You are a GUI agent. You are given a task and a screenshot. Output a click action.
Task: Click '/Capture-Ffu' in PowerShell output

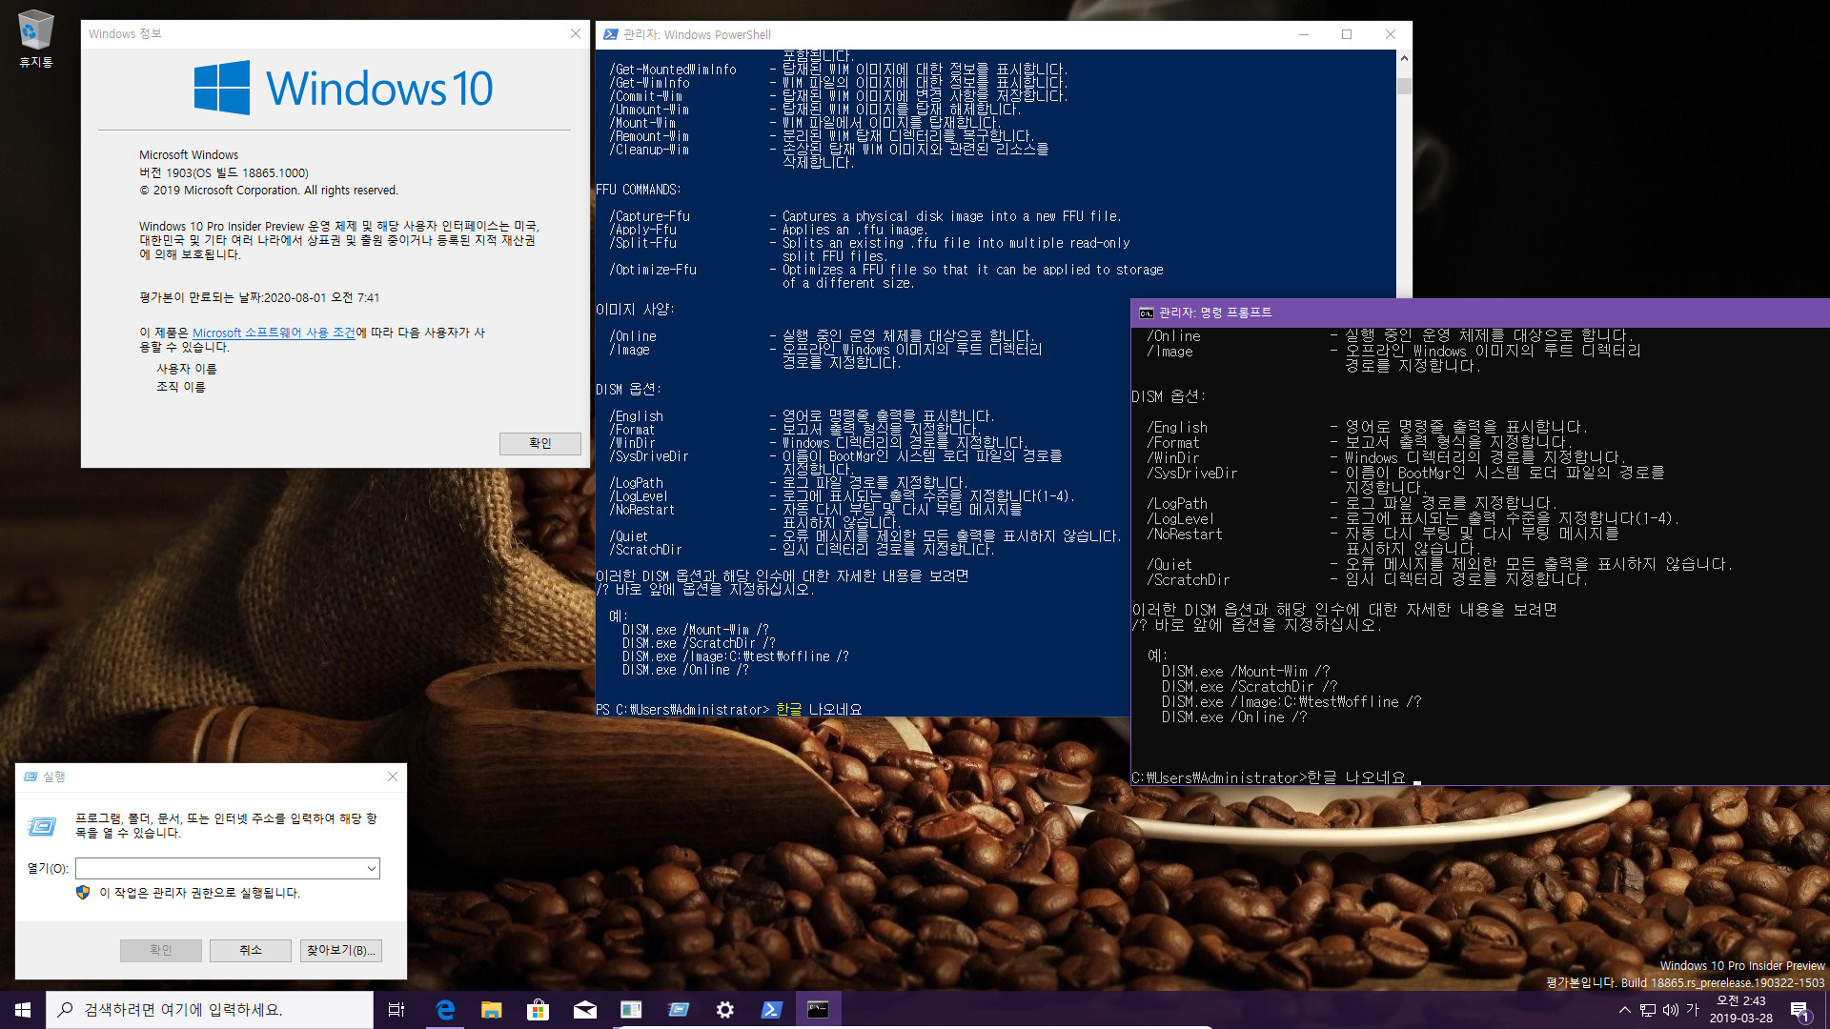[649, 216]
